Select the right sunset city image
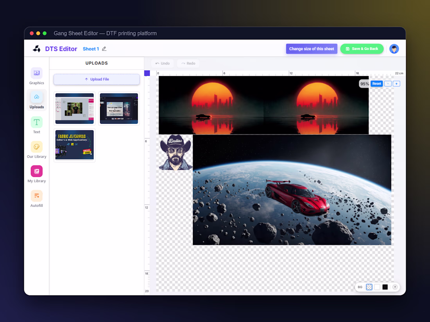The height and width of the screenshot is (322, 430). (x=316, y=105)
